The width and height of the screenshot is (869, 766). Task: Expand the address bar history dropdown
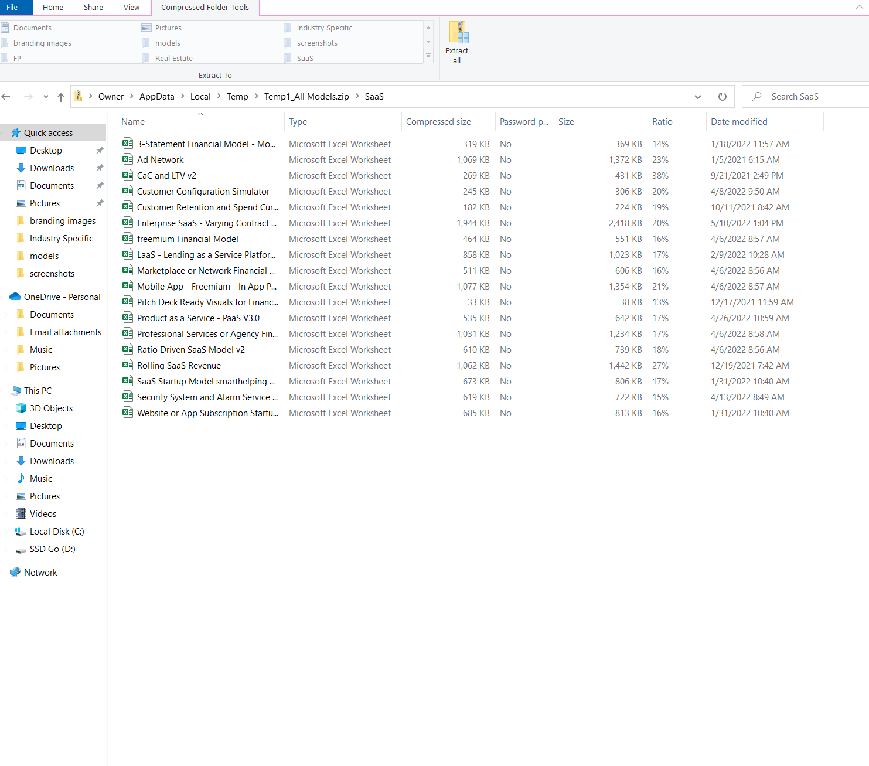pos(697,97)
